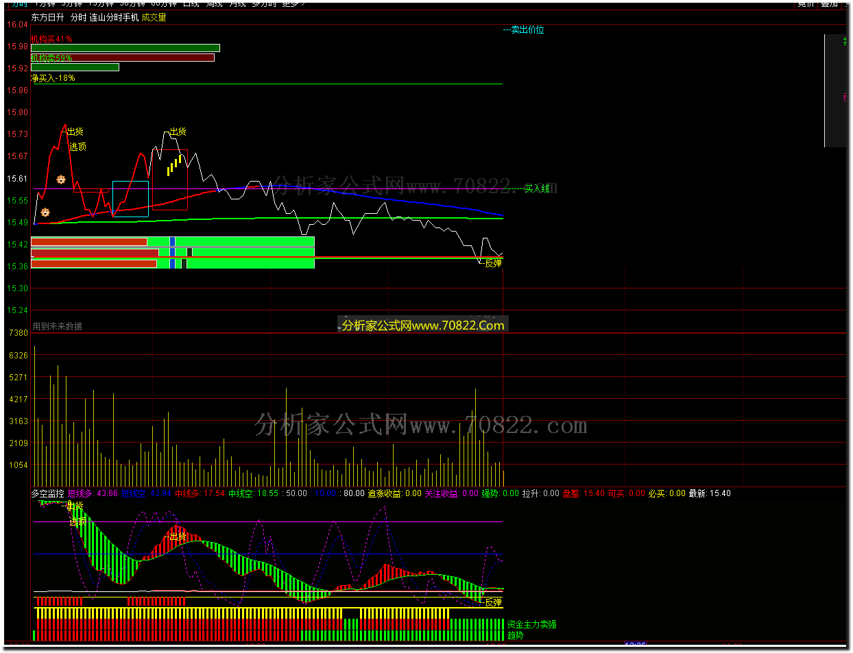Select the 周线 period tab
This screenshot has height=653, width=853.
click(x=215, y=3)
